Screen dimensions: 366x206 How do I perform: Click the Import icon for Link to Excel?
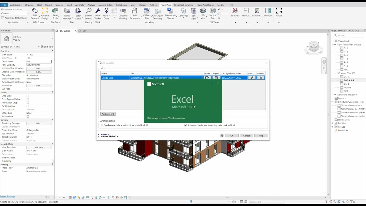(216, 78)
